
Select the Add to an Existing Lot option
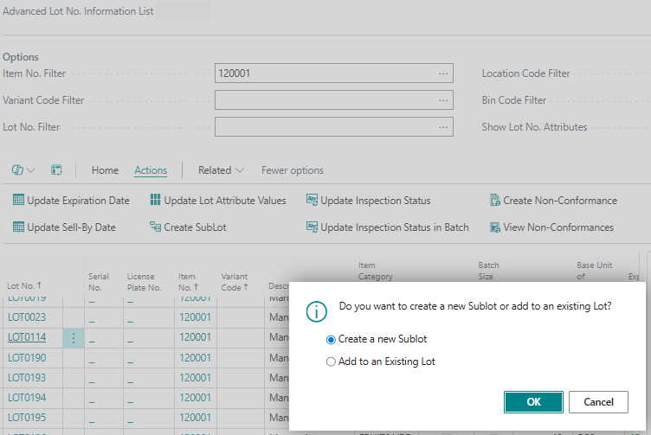tap(331, 361)
